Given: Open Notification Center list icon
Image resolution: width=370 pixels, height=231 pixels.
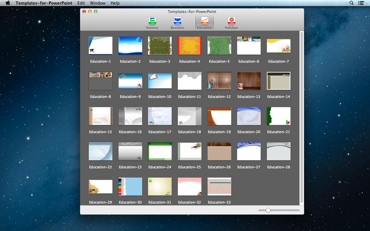Looking at the screenshot, I should [x=362, y=3].
